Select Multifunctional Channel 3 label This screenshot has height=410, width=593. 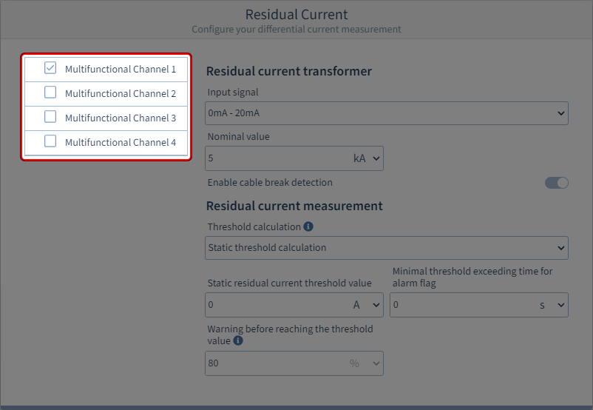121,118
